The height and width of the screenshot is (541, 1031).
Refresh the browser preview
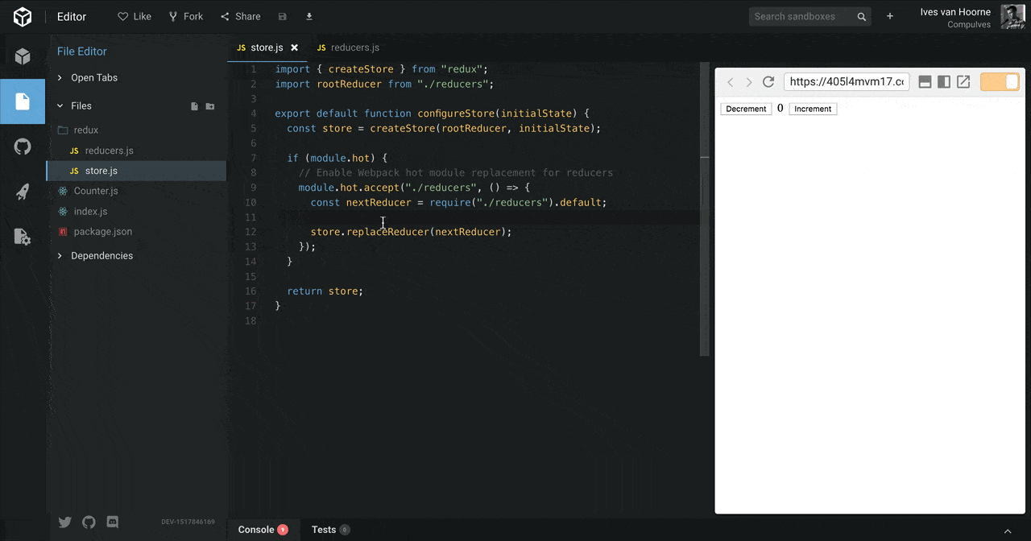[x=768, y=81]
